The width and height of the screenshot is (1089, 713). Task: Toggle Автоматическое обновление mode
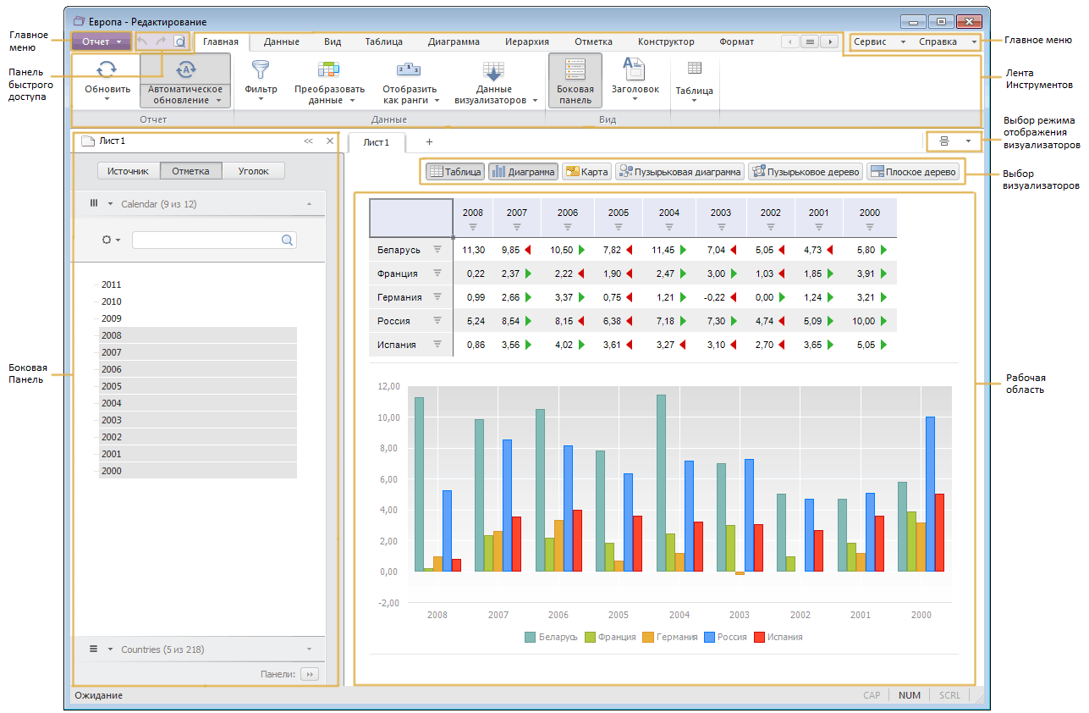[185, 80]
